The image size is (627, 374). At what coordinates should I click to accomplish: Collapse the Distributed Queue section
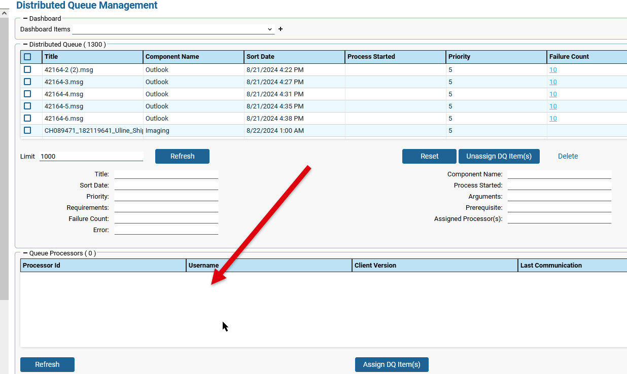coord(25,45)
